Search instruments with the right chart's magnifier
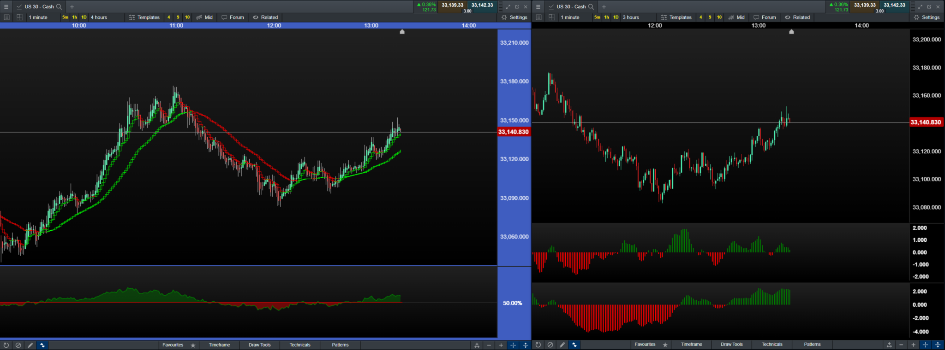 pyautogui.click(x=591, y=7)
